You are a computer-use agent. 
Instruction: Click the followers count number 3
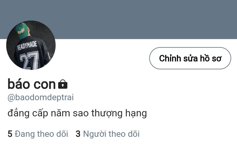coord(78,134)
